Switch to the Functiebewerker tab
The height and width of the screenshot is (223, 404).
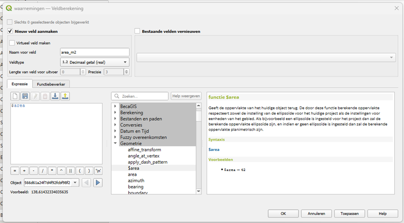51,84
